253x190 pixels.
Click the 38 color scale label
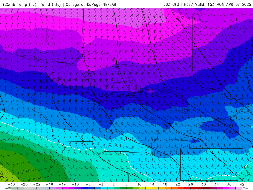(229, 184)
